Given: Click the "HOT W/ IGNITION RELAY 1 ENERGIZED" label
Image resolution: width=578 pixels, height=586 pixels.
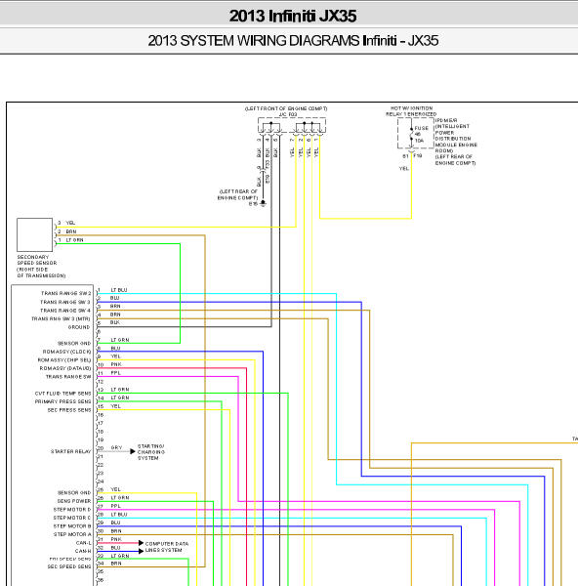Looking at the screenshot, I should click(411, 111).
